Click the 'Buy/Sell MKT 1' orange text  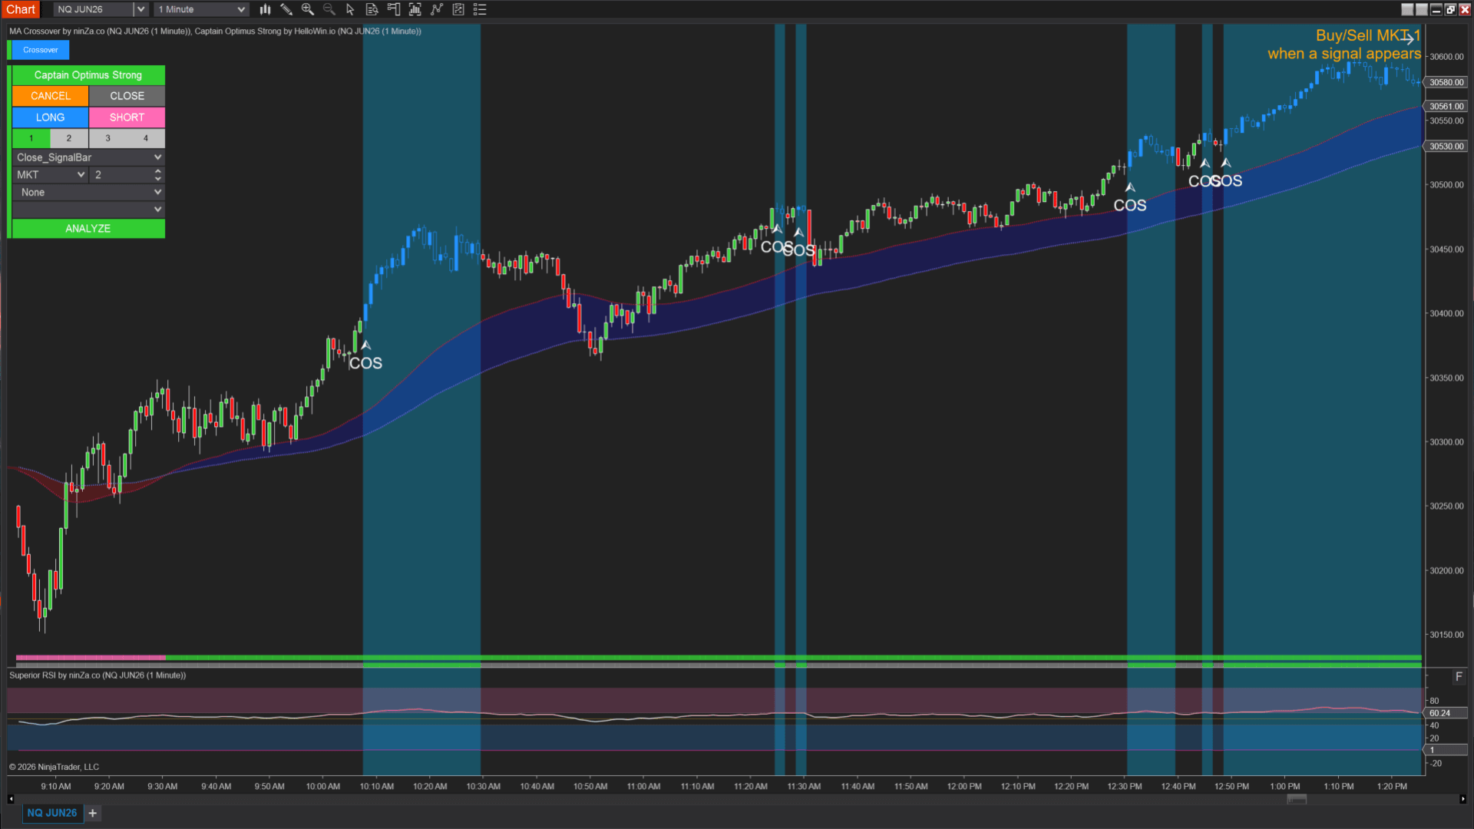1368,35
